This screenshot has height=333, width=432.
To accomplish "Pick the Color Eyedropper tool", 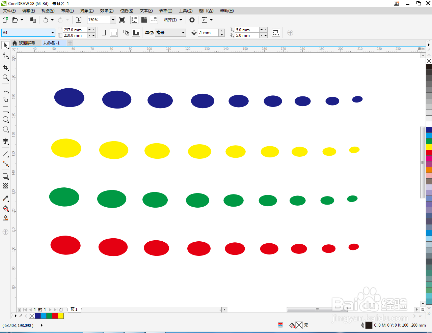I will [5, 198].
